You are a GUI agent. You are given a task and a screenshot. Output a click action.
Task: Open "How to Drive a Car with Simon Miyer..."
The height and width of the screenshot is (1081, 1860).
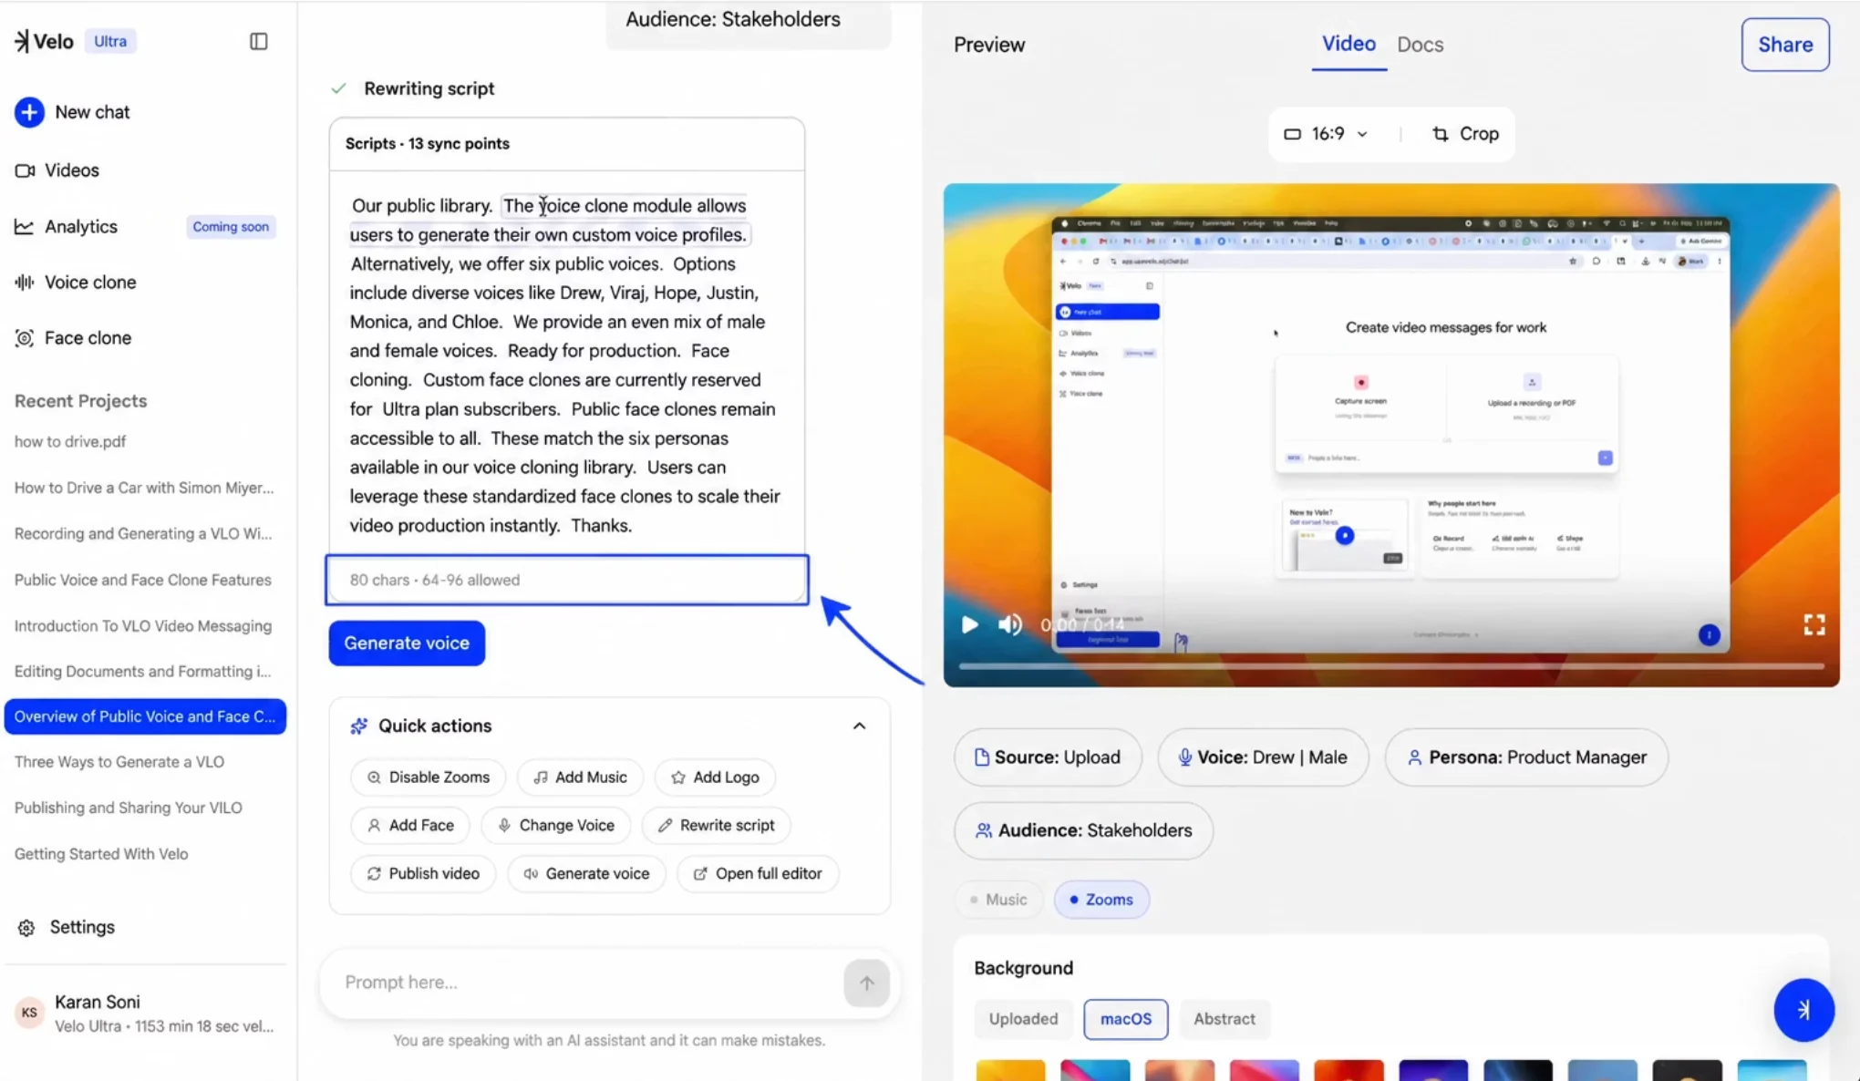coord(144,488)
